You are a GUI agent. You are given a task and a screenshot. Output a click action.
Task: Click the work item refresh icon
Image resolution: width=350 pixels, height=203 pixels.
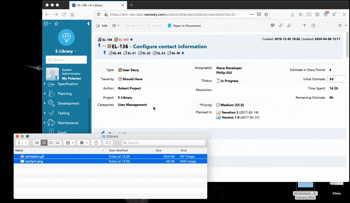[340, 26]
